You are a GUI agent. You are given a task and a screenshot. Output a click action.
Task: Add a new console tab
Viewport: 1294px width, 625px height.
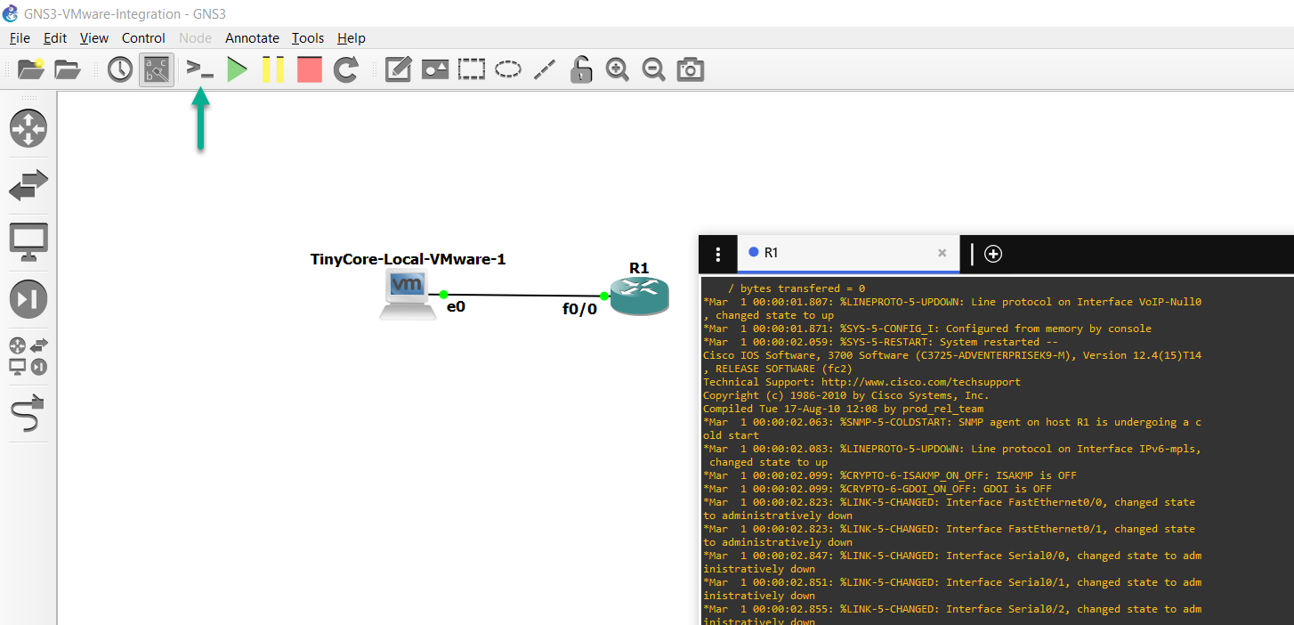point(993,254)
